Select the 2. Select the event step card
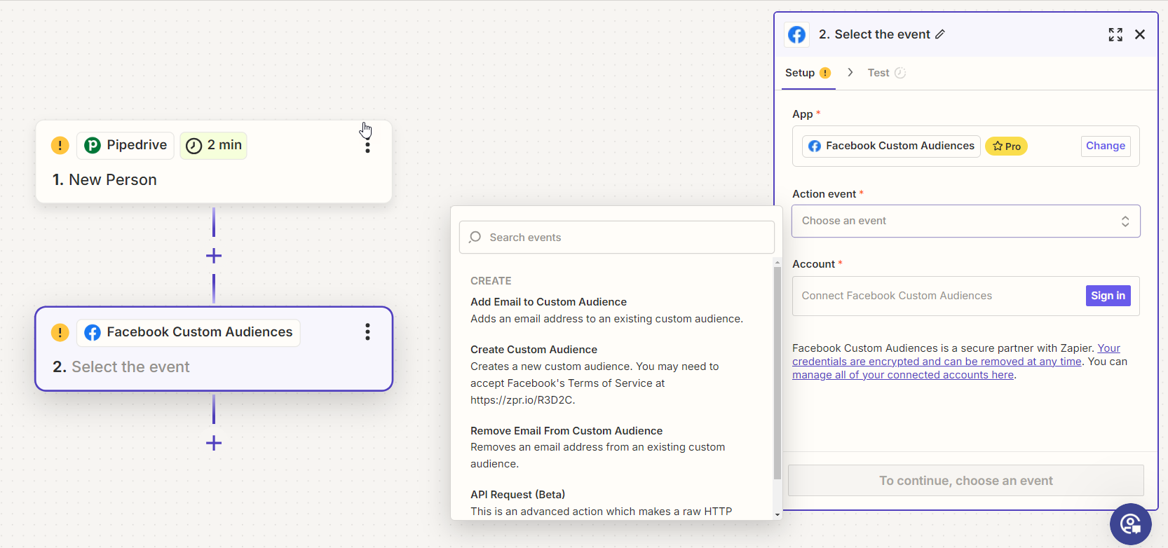The height and width of the screenshot is (548, 1168). click(214, 349)
